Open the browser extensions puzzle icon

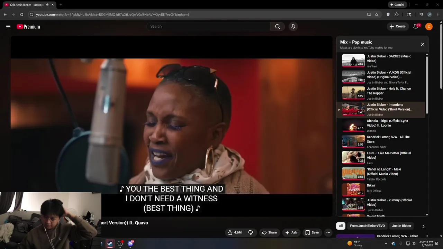click(397, 15)
